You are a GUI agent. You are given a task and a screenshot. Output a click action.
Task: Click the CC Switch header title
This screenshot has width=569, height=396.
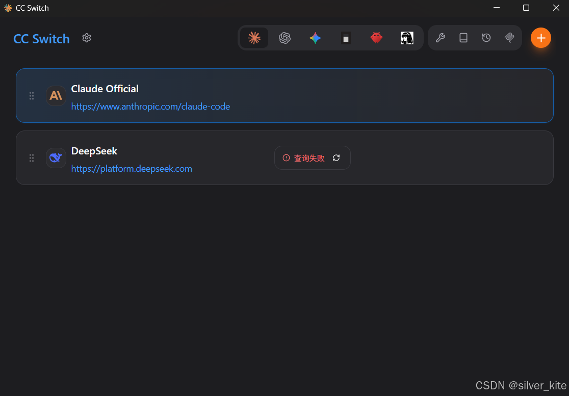41,39
